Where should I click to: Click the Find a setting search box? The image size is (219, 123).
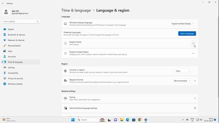pos(21,22)
